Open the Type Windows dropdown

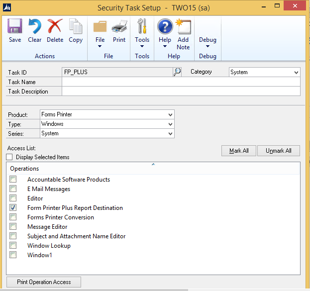click(x=107, y=124)
